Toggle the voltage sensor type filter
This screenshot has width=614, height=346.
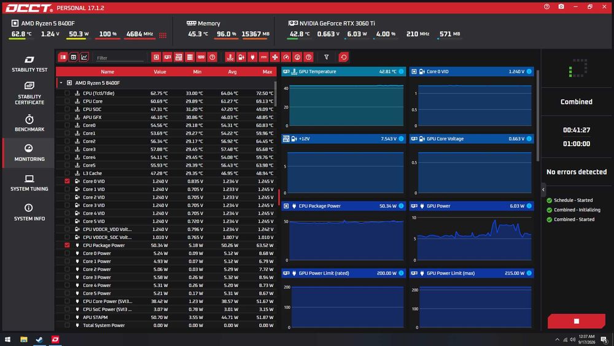(241, 57)
